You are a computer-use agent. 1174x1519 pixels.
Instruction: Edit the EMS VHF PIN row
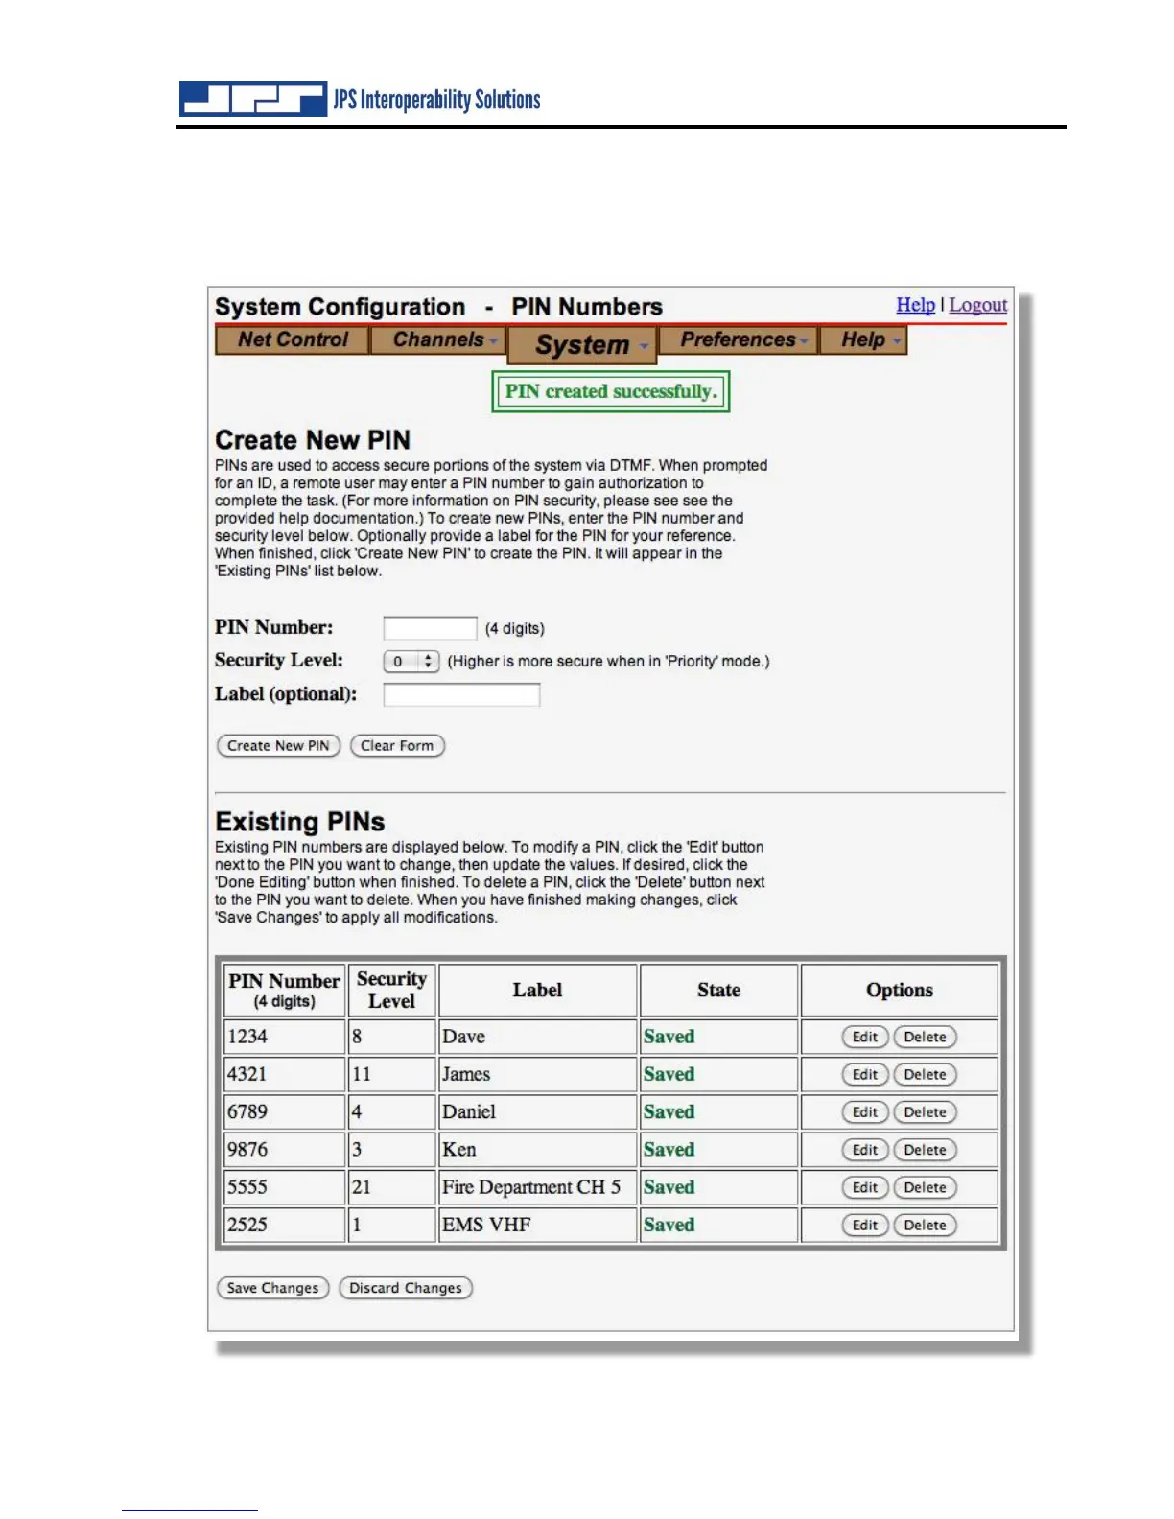(x=865, y=1225)
